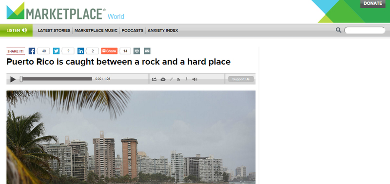Email this article icon

pyautogui.click(x=147, y=51)
